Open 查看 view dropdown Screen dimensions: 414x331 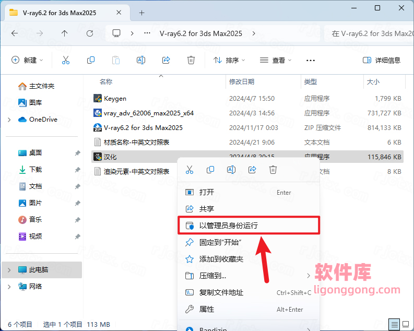[276, 60]
